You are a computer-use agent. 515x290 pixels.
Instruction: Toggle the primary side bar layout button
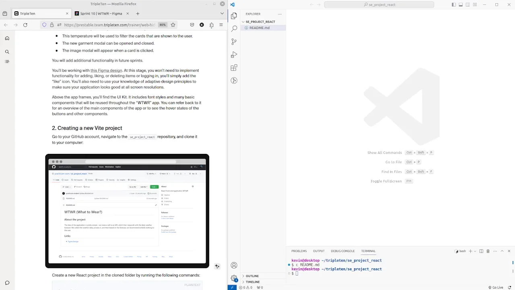(454, 4)
